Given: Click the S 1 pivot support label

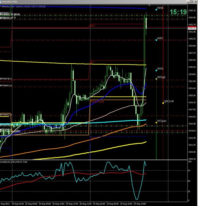Looking at the screenshot, I should pos(92,138).
